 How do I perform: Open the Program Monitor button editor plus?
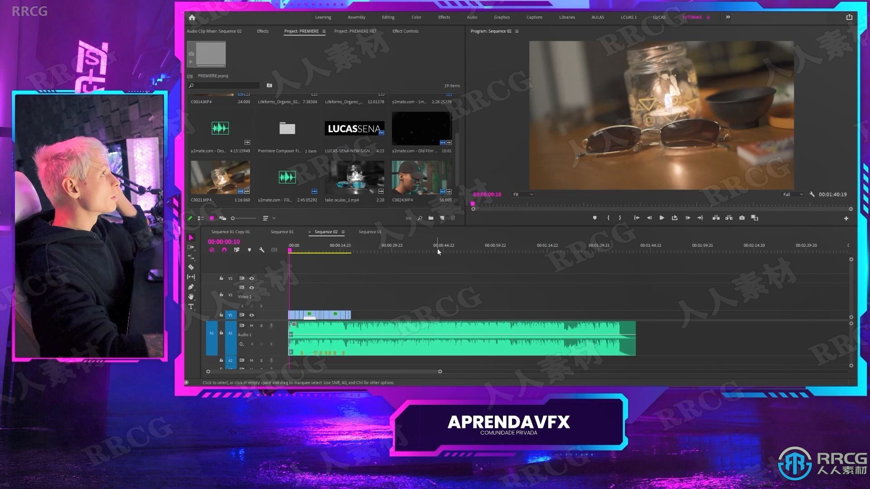[x=846, y=218]
